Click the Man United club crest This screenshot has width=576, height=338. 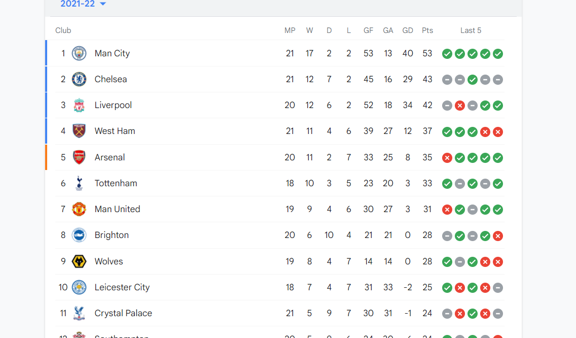click(x=79, y=209)
